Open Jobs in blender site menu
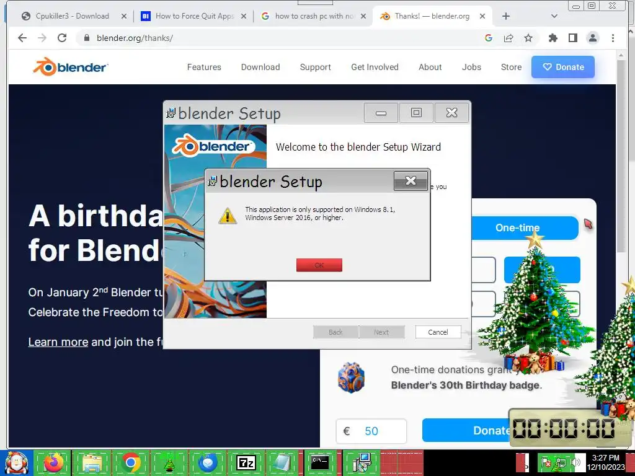Image resolution: width=635 pixels, height=476 pixels. (471, 67)
